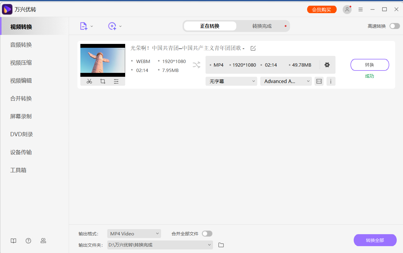403x253 pixels.
Task: Open the MP4 Video output format dropdown
Action: click(x=134, y=234)
